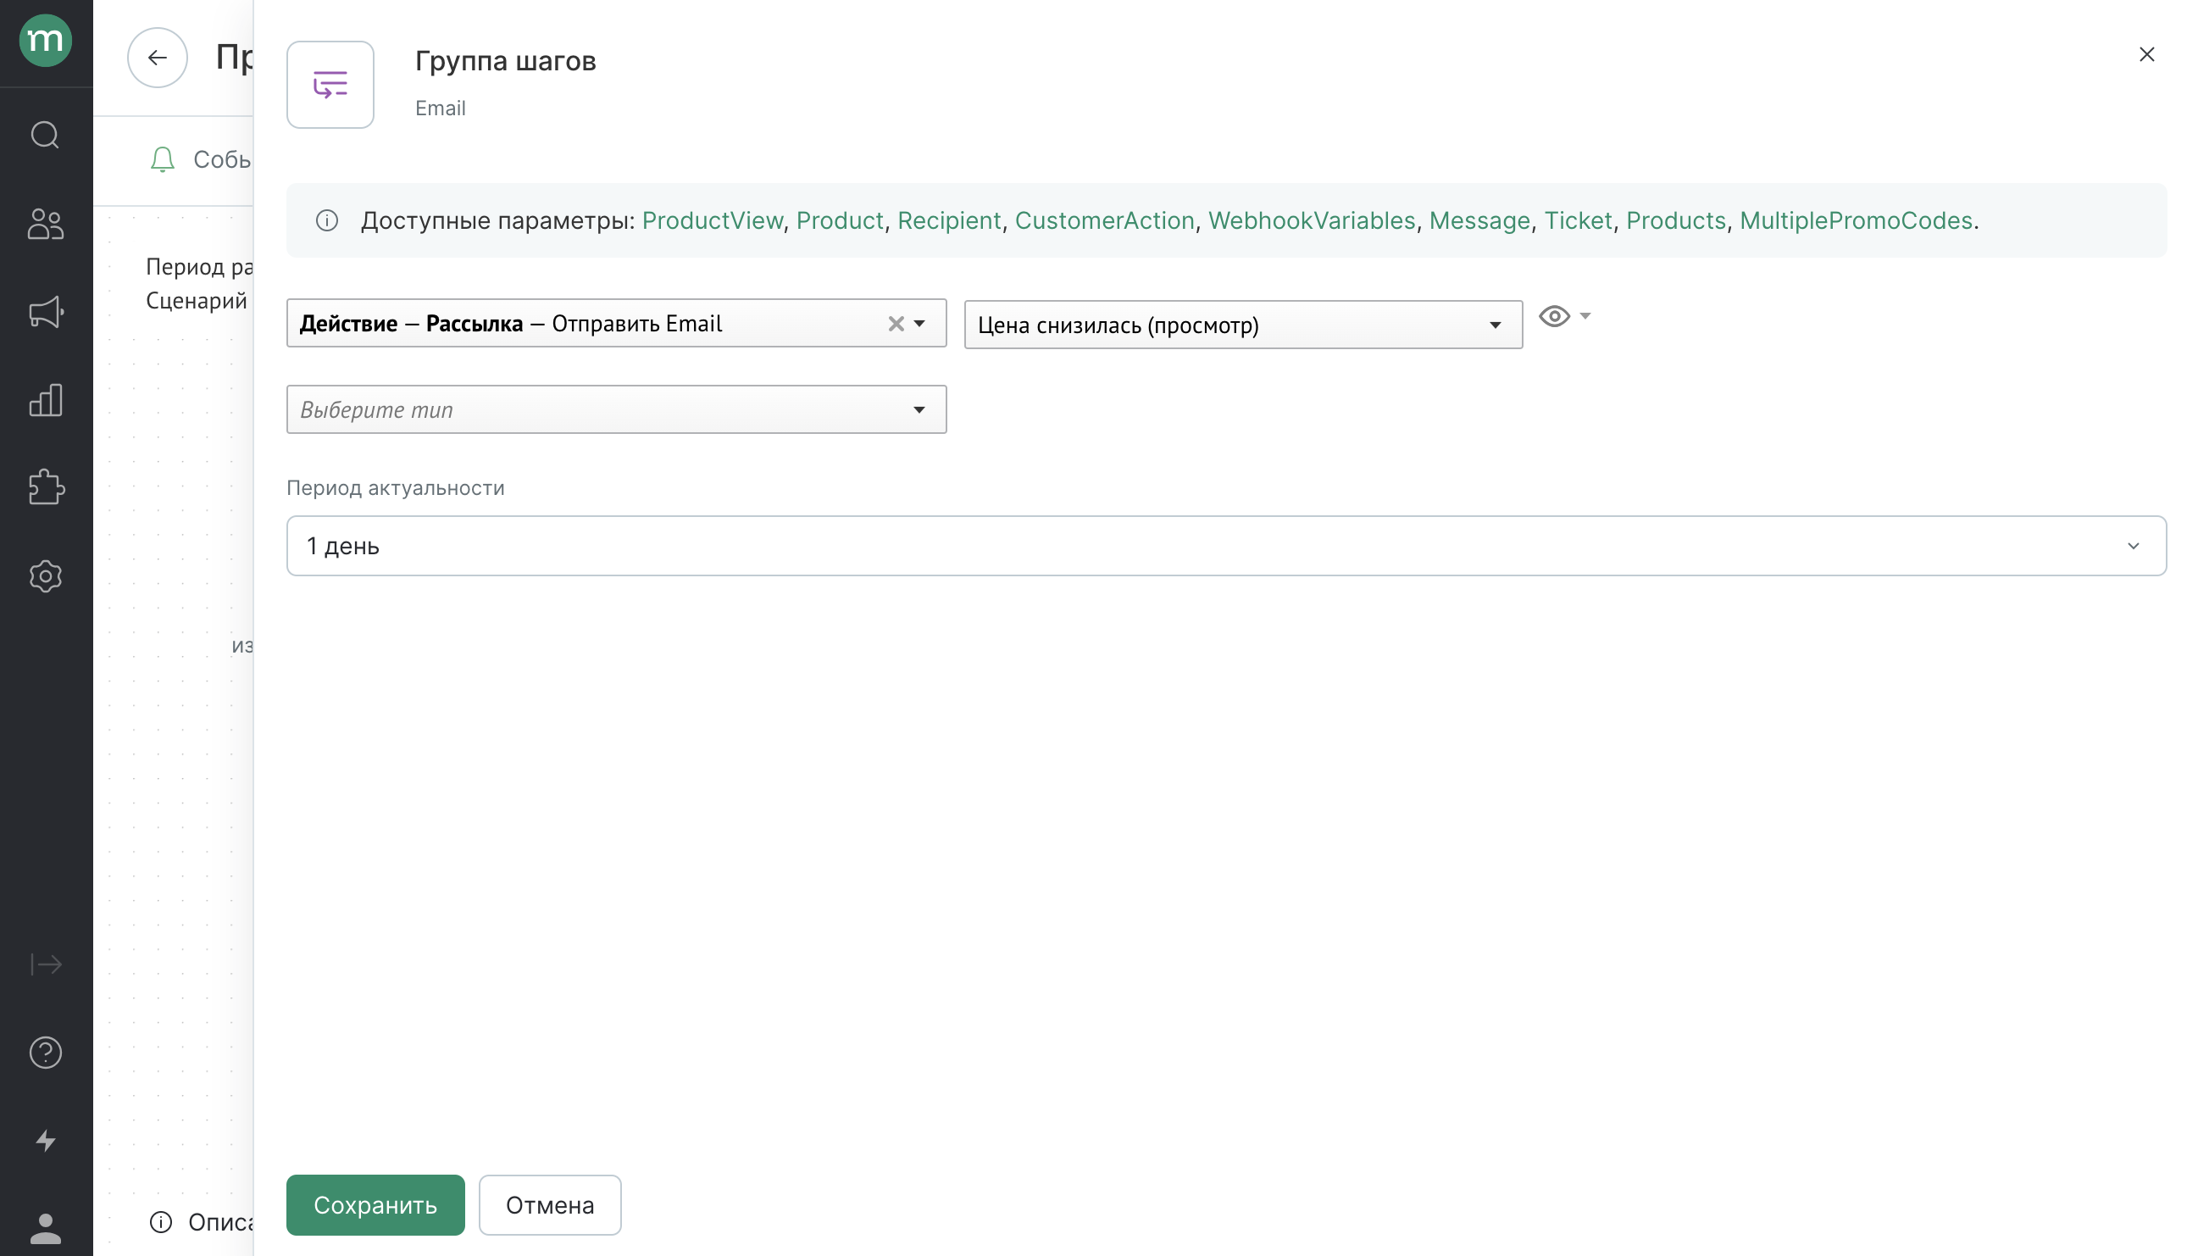Open the action Отправить Email dropdown

click(x=616, y=324)
